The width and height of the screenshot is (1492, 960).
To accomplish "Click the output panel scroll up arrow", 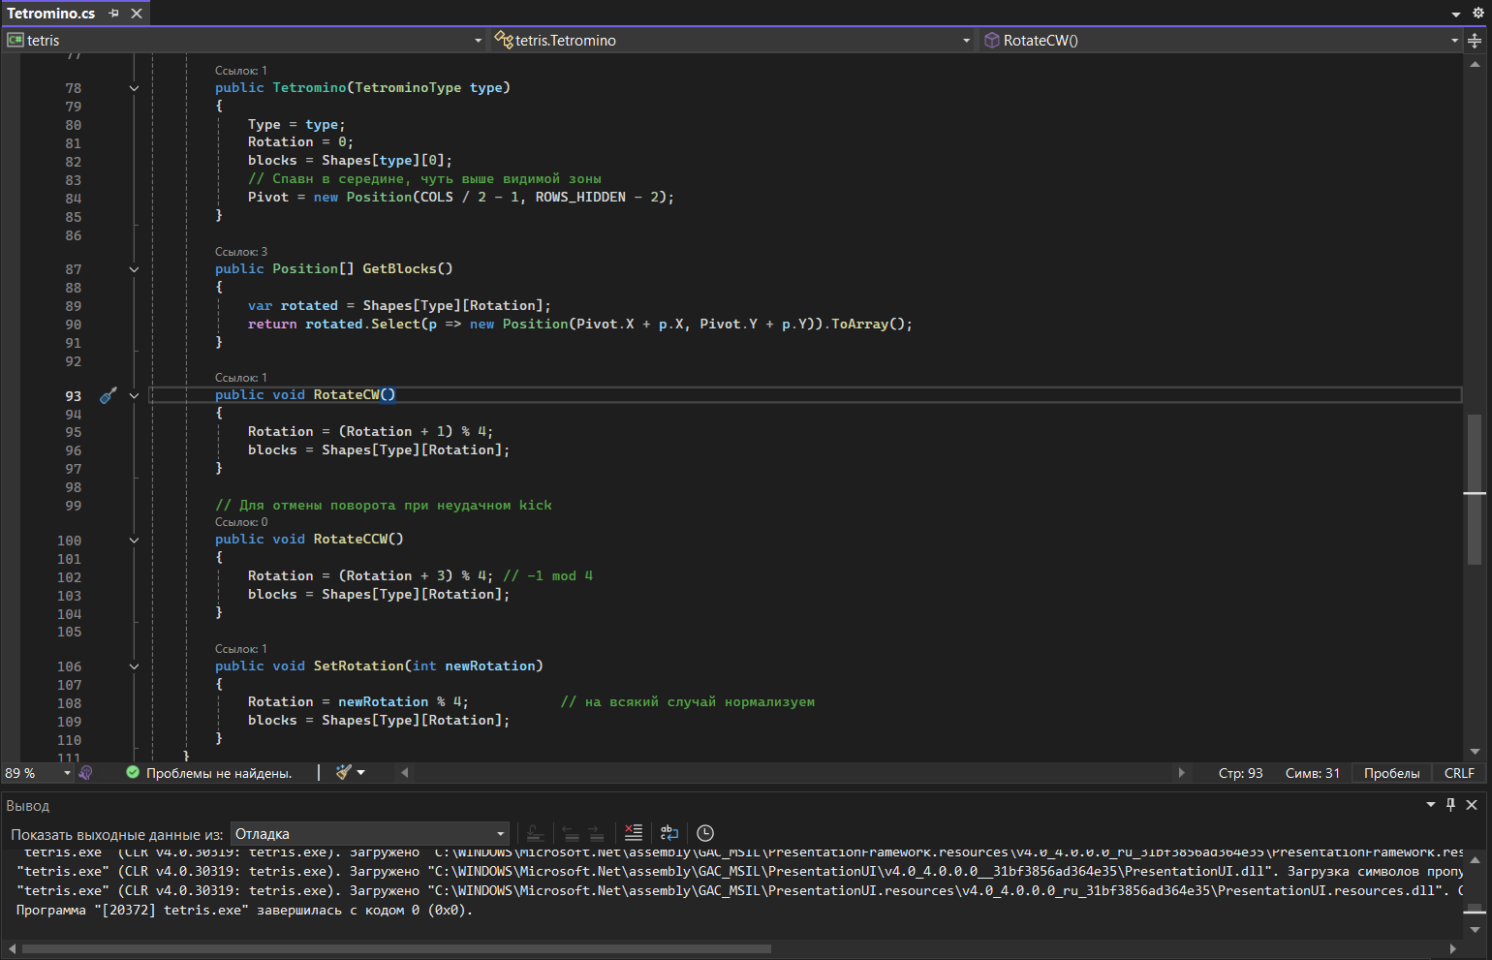I will (x=1475, y=859).
